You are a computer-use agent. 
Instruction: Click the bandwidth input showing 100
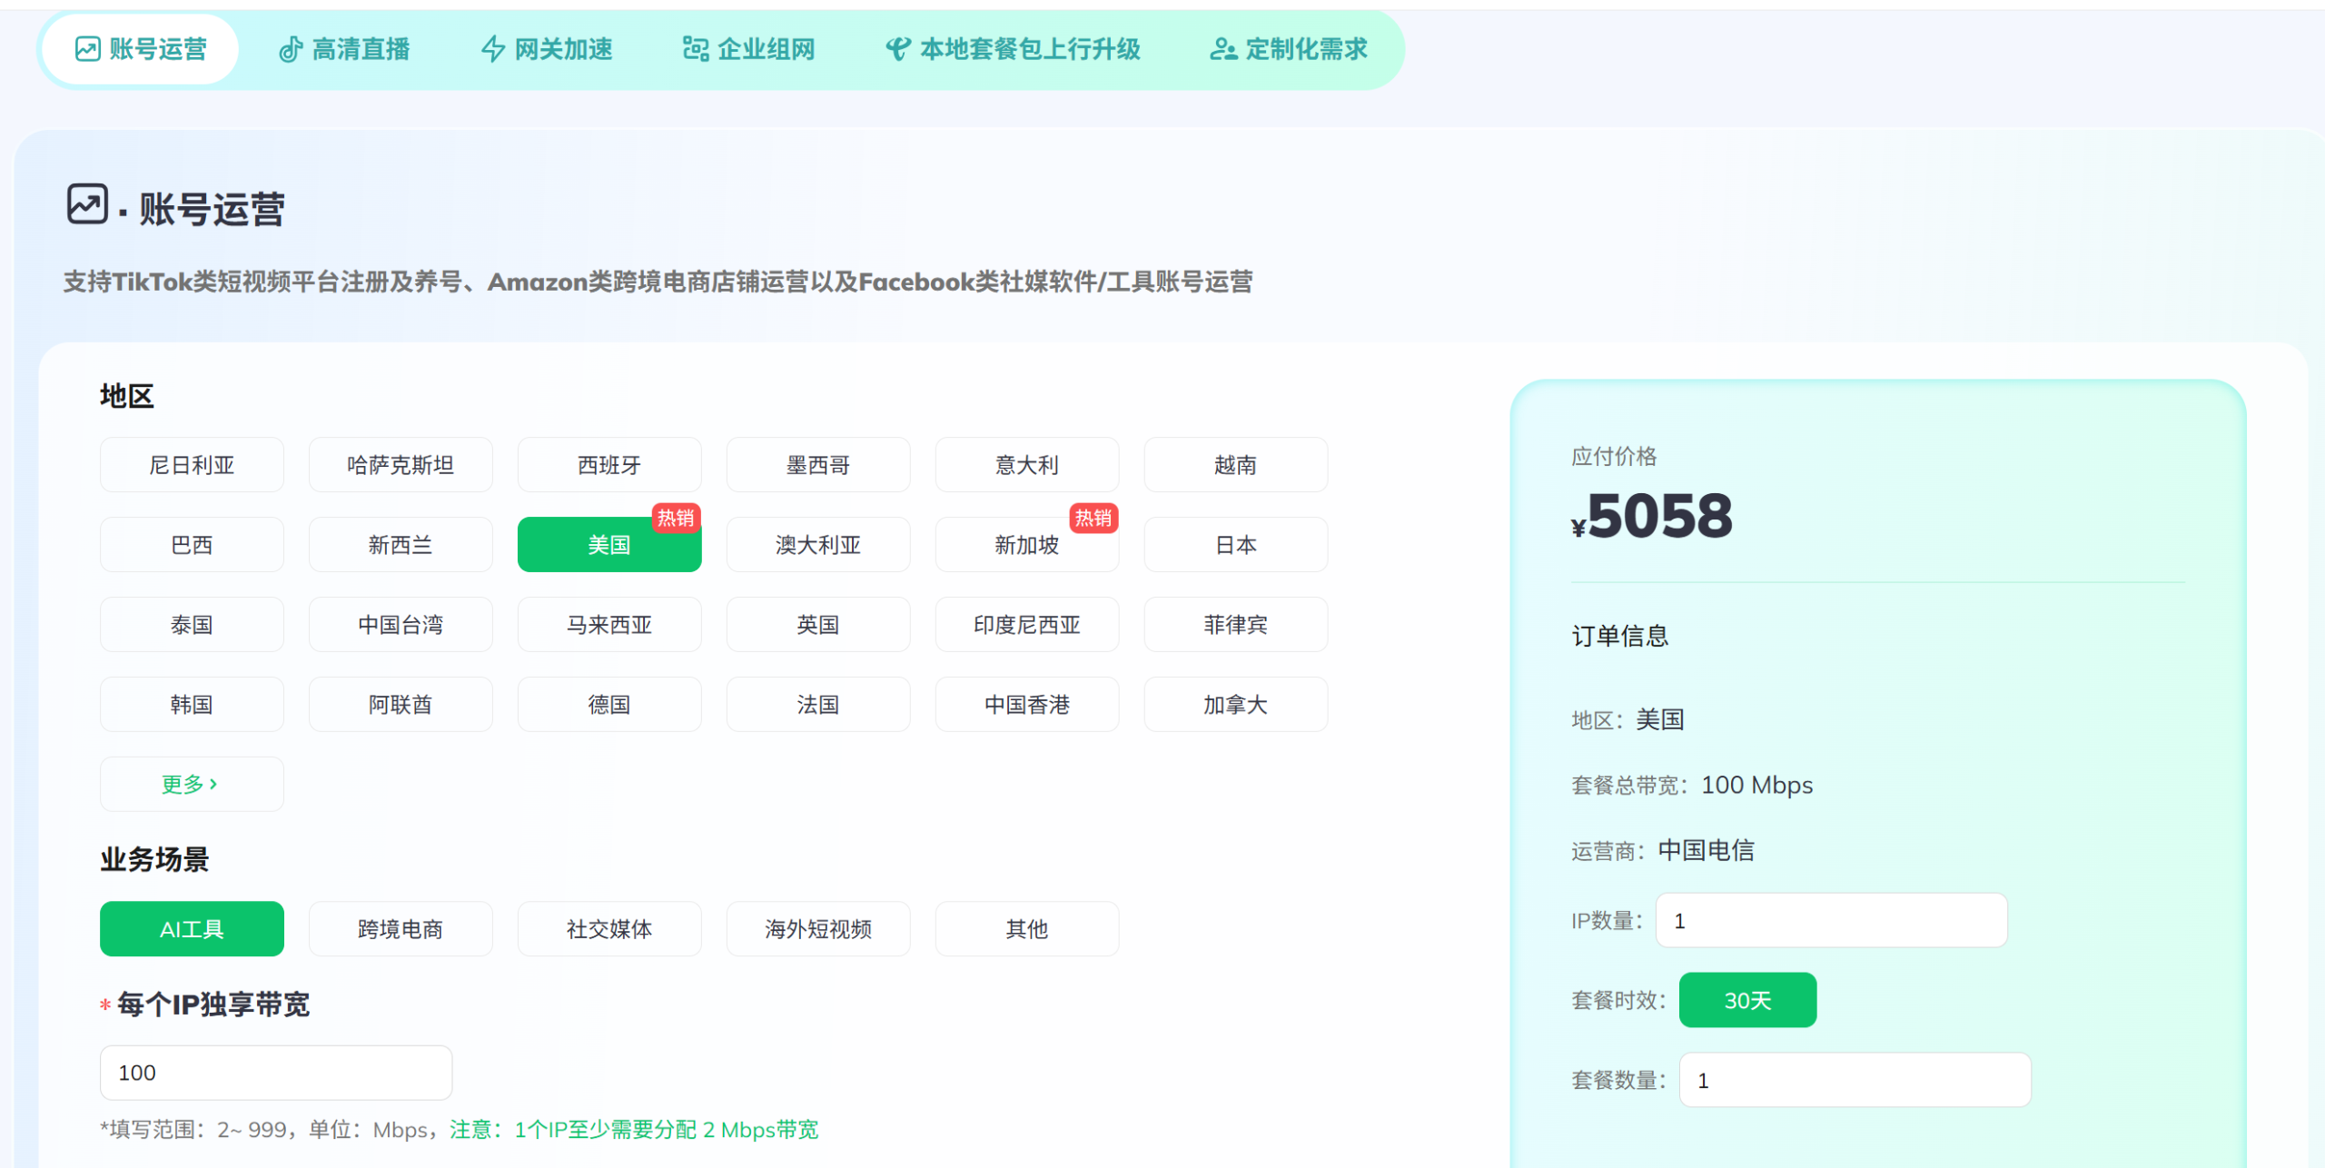click(x=275, y=1072)
